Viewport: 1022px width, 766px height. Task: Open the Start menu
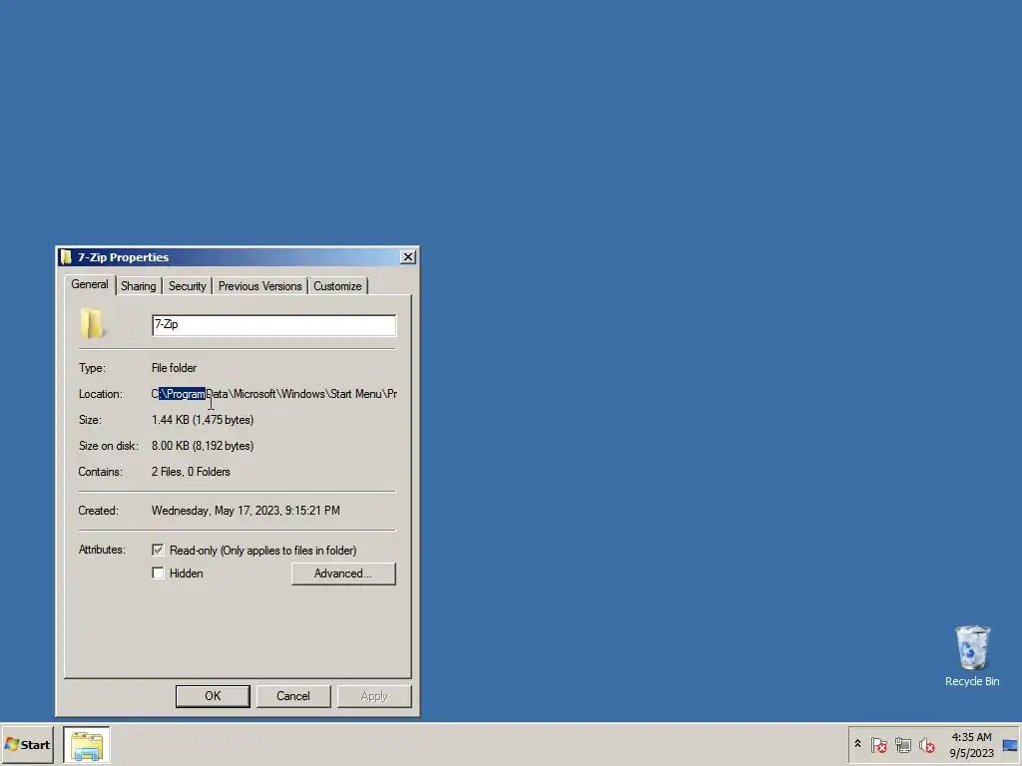pos(27,745)
